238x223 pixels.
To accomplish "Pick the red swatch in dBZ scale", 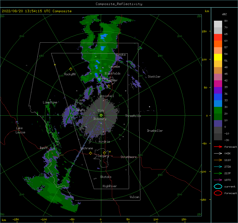I will tap(218, 37).
